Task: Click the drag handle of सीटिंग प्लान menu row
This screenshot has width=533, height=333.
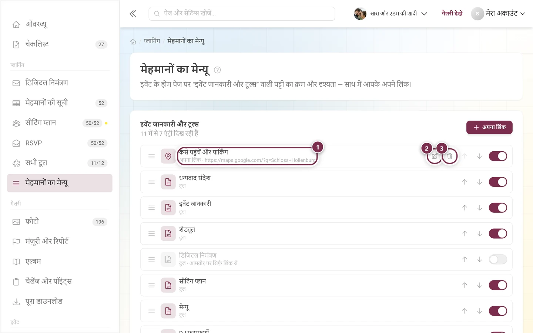Action: tap(151, 285)
